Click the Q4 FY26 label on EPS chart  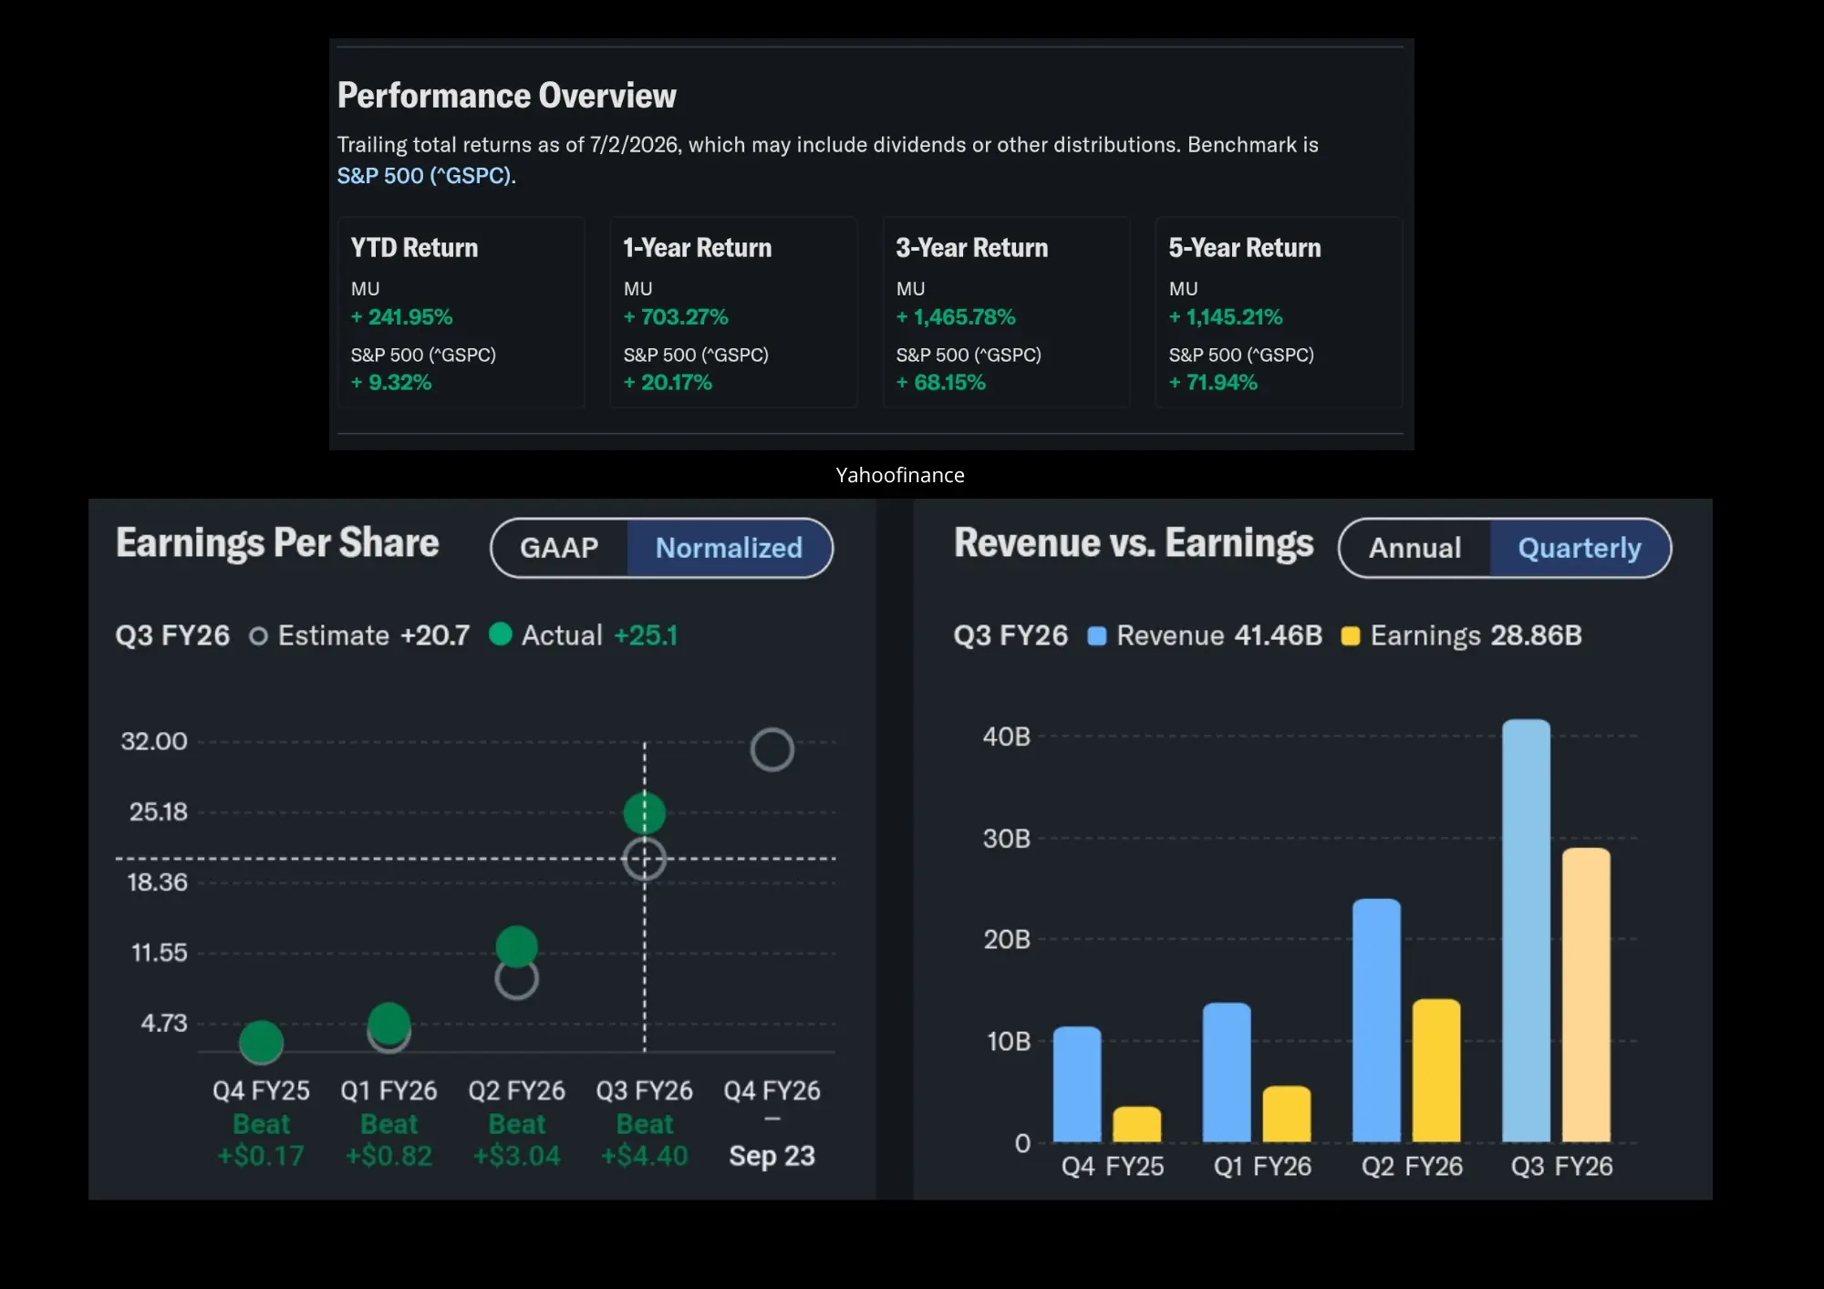pos(772,1090)
